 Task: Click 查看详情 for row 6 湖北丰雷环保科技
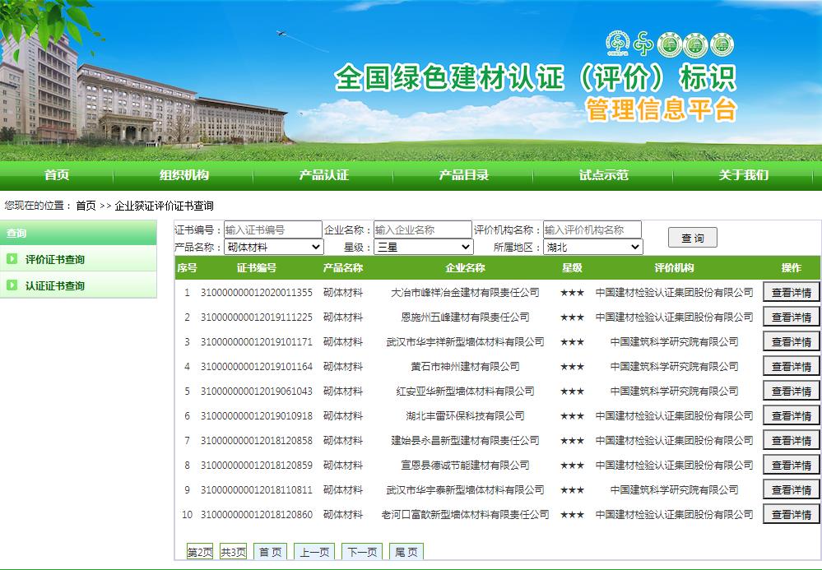coord(791,415)
